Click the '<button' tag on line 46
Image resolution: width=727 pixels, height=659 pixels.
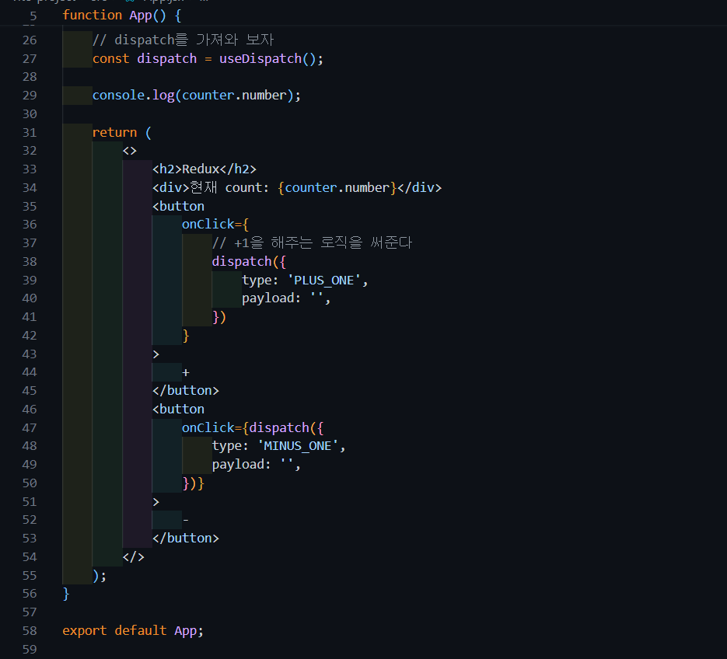(x=179, y=410)
